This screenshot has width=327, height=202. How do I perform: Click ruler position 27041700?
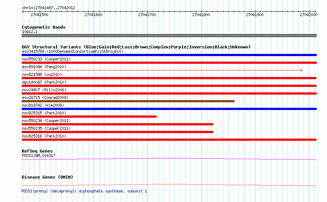(x=147, y=15)
